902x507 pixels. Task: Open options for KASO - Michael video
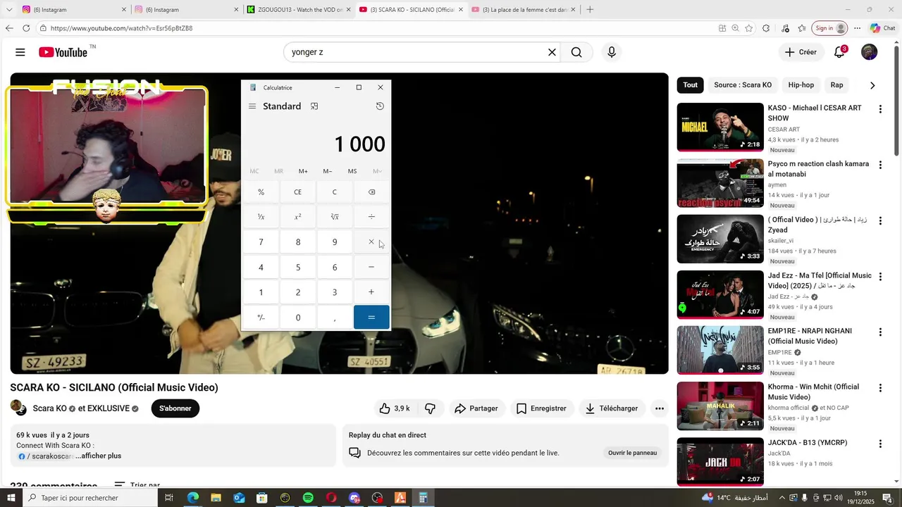880,109
